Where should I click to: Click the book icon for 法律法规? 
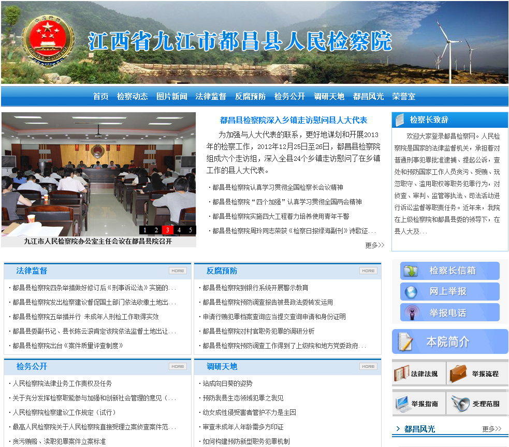pyautogui.click(x=402, y=373)
